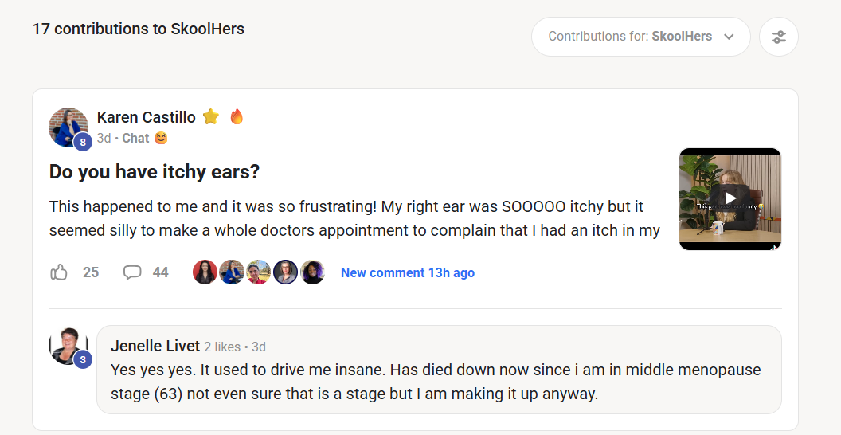Open the Karen Castillo author name link
The height and width of the screenshot is (435, 841).
point(146,117)
